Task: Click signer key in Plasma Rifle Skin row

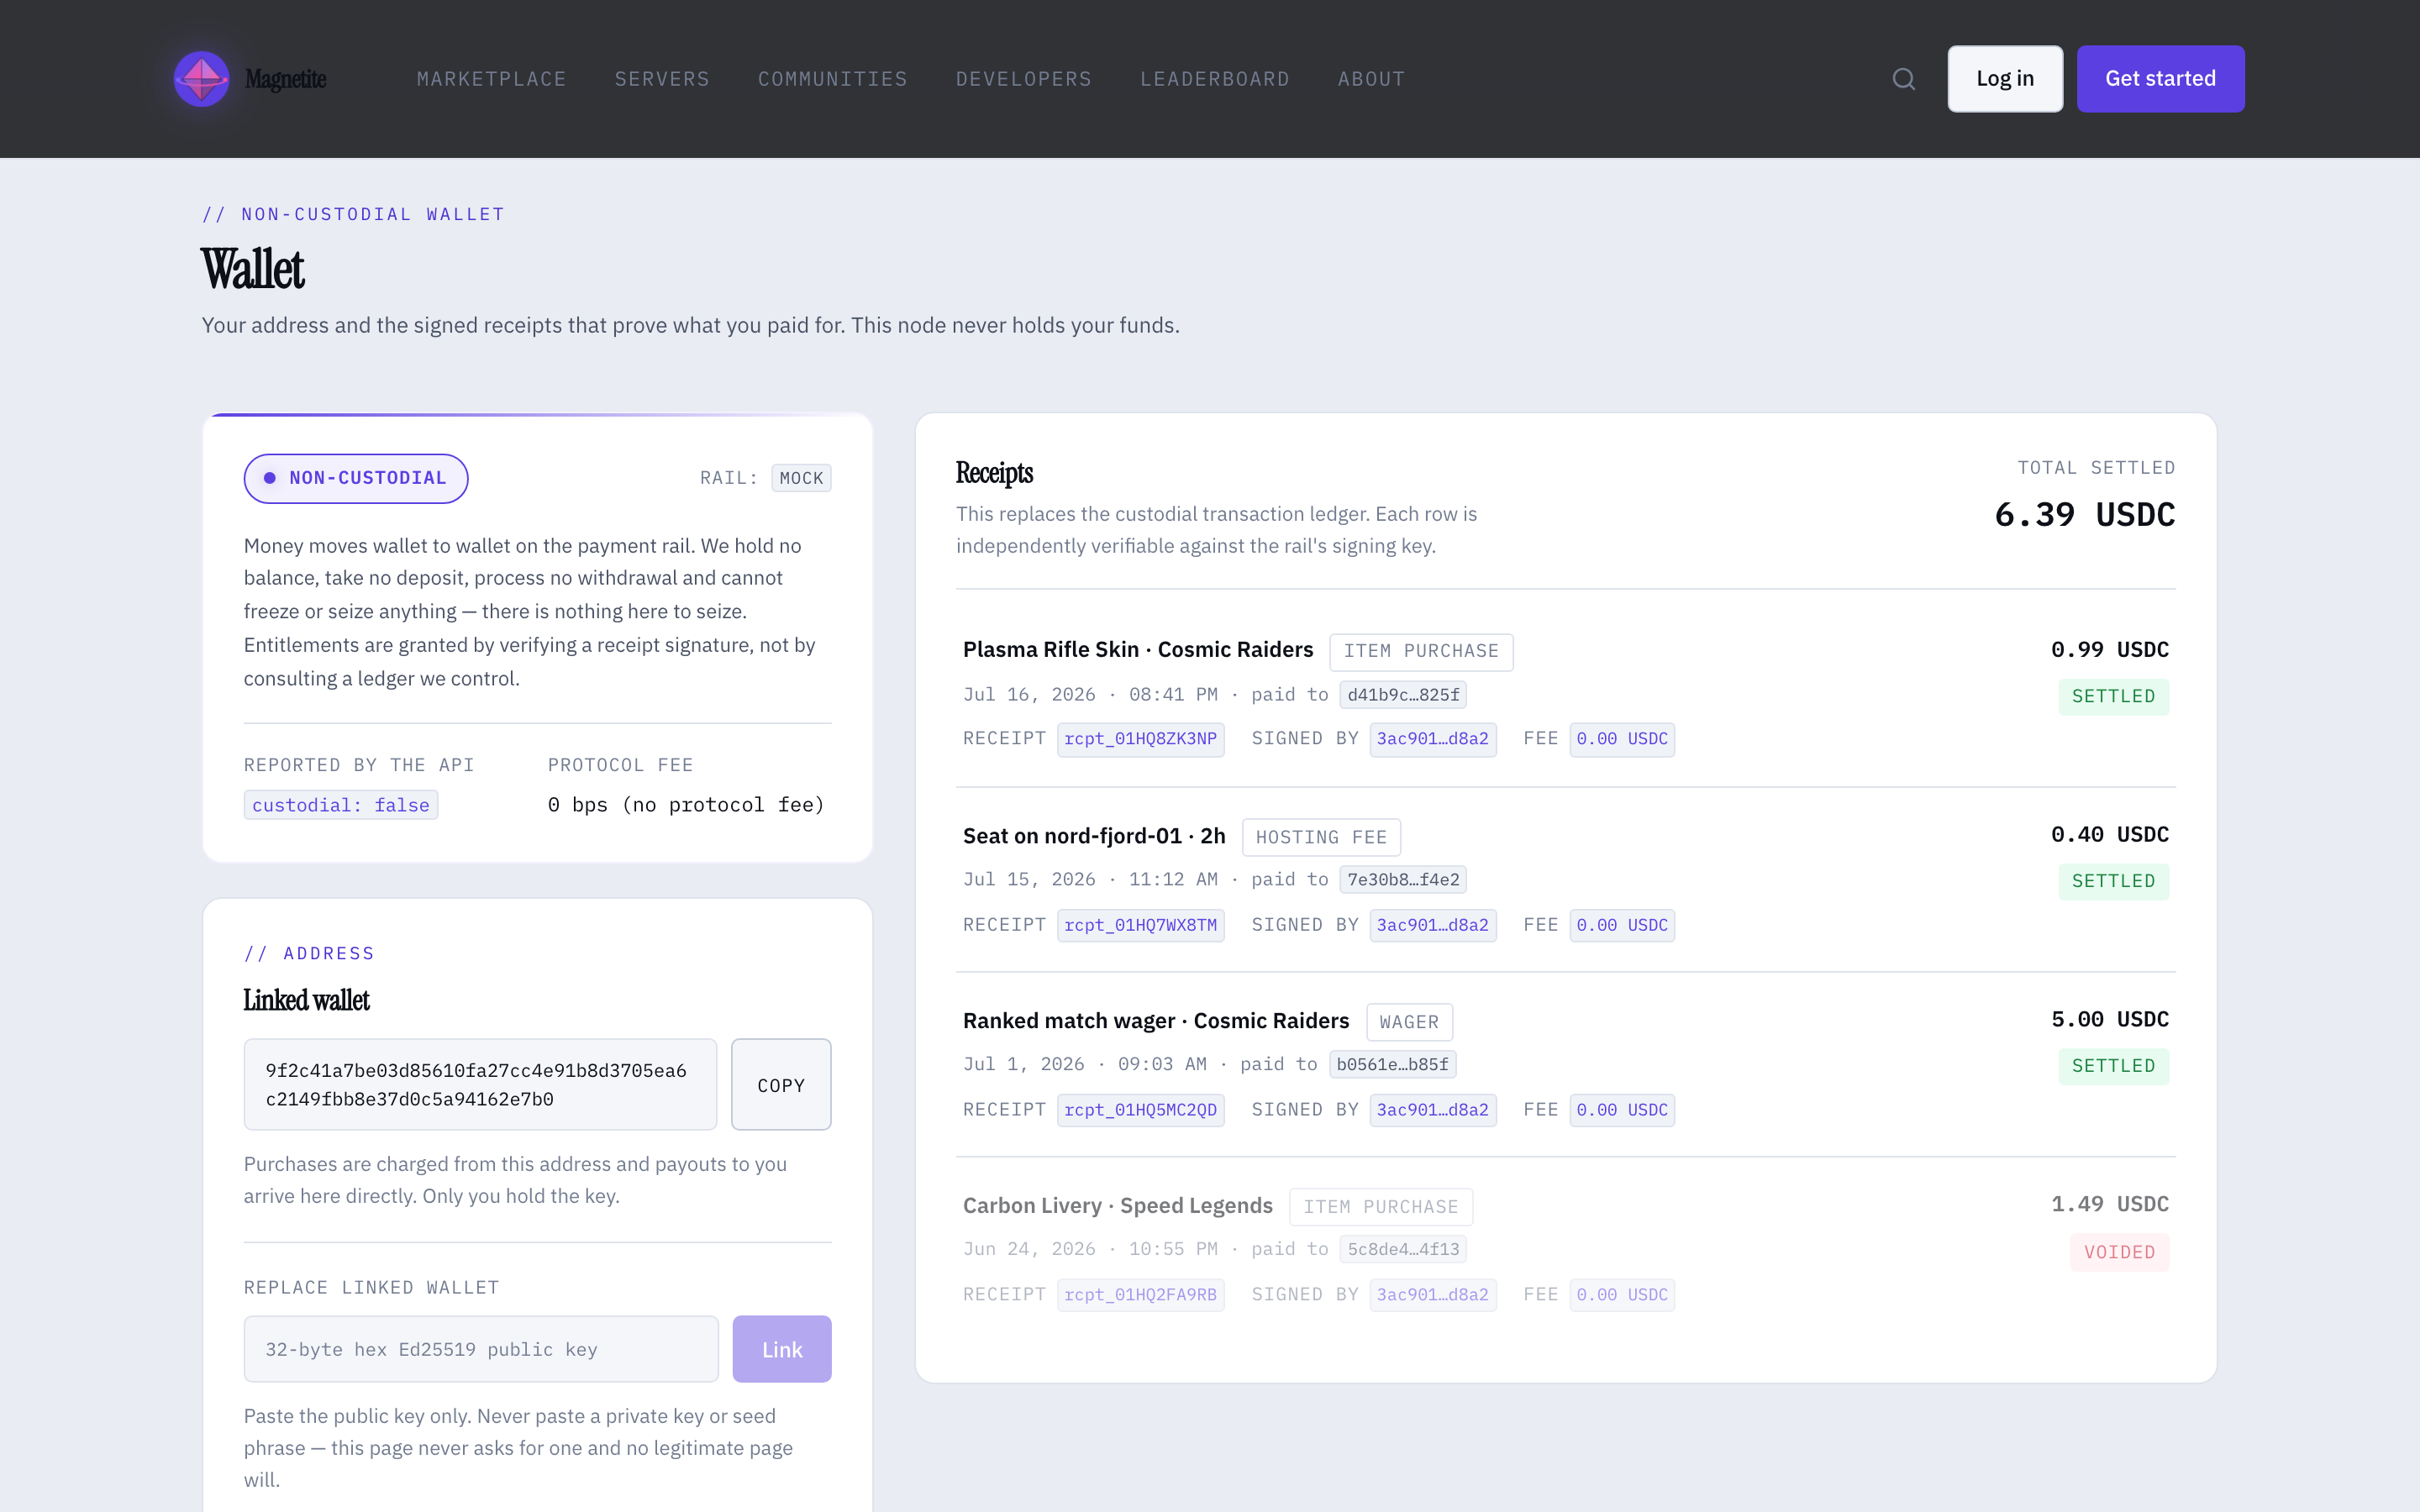Action: pyautogui.click(x=1432, y=739)
